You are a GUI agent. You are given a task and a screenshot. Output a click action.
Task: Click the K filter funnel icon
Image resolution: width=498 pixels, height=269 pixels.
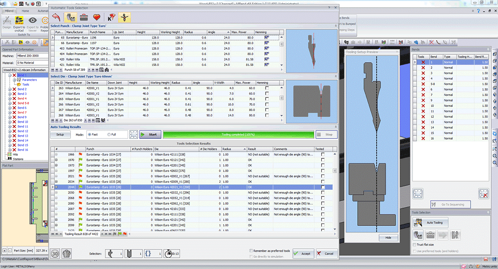point(111,17)
